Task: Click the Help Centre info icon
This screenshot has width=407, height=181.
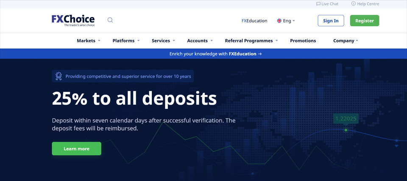Action: [x=353, y=4]
